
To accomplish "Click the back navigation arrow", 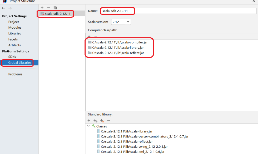I will (3, 8).
